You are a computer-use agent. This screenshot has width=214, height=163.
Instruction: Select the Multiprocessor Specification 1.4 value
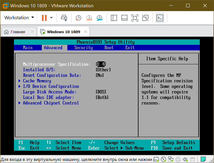coord(101,64)
